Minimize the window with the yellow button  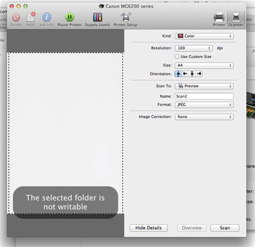(19, 6)
